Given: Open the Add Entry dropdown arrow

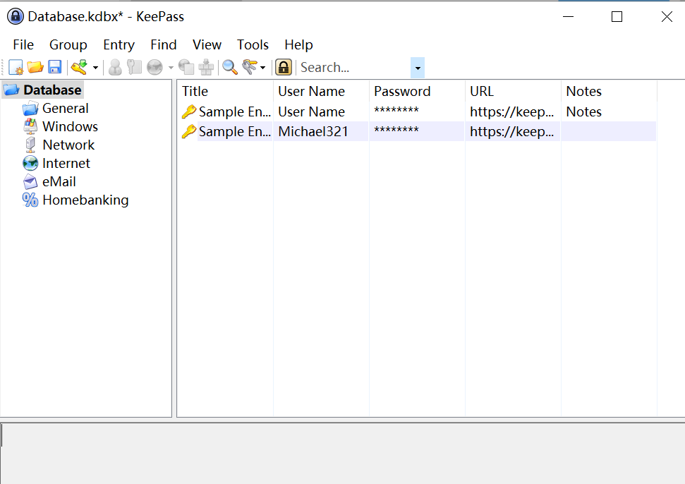Looking at the screenshot, I should [x=95, y=68].
